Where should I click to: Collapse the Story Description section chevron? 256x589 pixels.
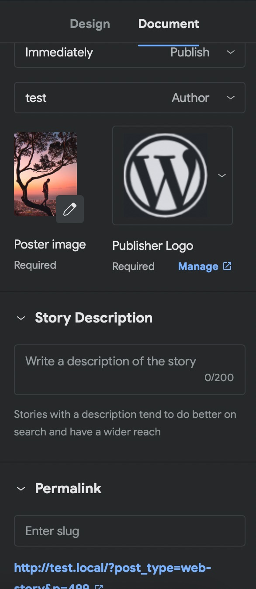coord(21,318)
